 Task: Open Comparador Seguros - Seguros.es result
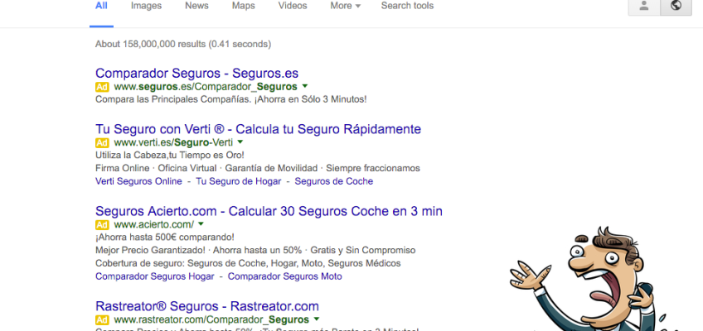pos(196,73)
